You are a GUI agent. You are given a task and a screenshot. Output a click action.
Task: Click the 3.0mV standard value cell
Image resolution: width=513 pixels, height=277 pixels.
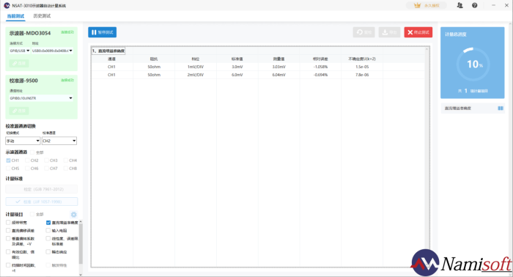[237, 67]
